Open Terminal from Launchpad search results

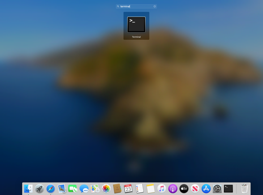coord(136,25)
